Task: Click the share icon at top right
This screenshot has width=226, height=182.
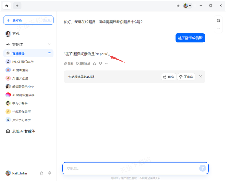Action: [x=218, y=20]
